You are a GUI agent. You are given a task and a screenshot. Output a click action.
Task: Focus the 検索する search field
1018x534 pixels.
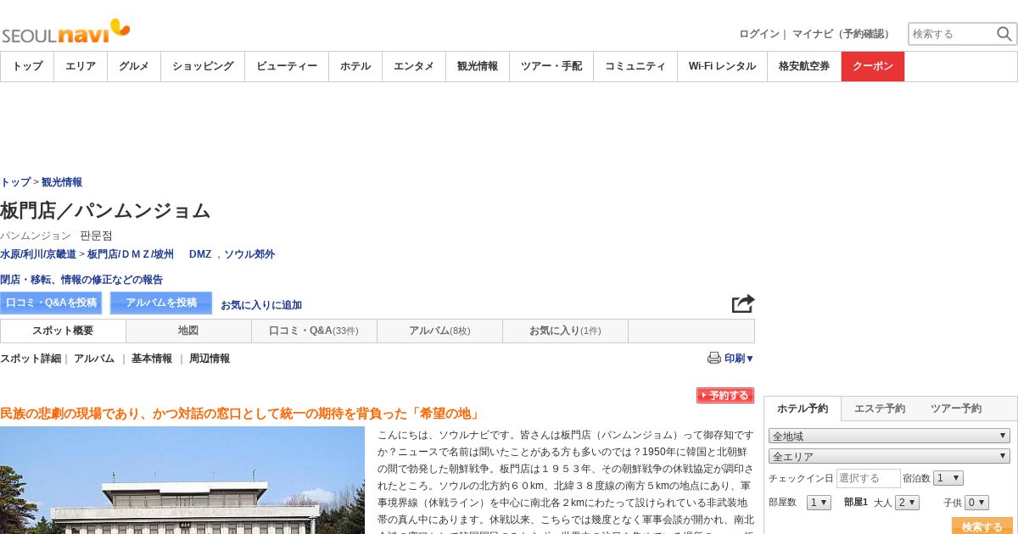(952, 34)
